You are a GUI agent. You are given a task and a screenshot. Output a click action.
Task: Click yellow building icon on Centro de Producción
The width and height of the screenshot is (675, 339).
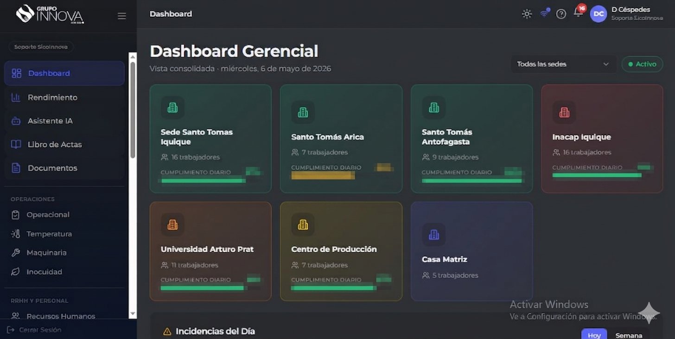click(x=303, y=225)
